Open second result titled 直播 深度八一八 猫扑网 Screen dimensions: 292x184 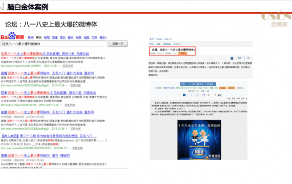pos(47,73)
